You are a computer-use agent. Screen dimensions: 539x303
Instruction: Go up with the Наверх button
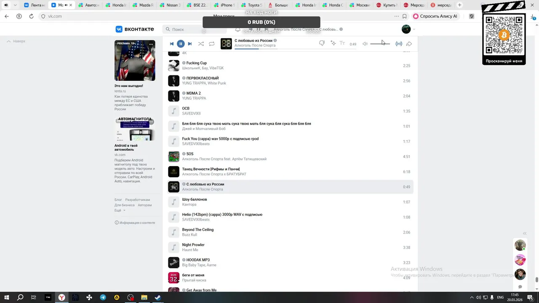(x=16, y=41)
